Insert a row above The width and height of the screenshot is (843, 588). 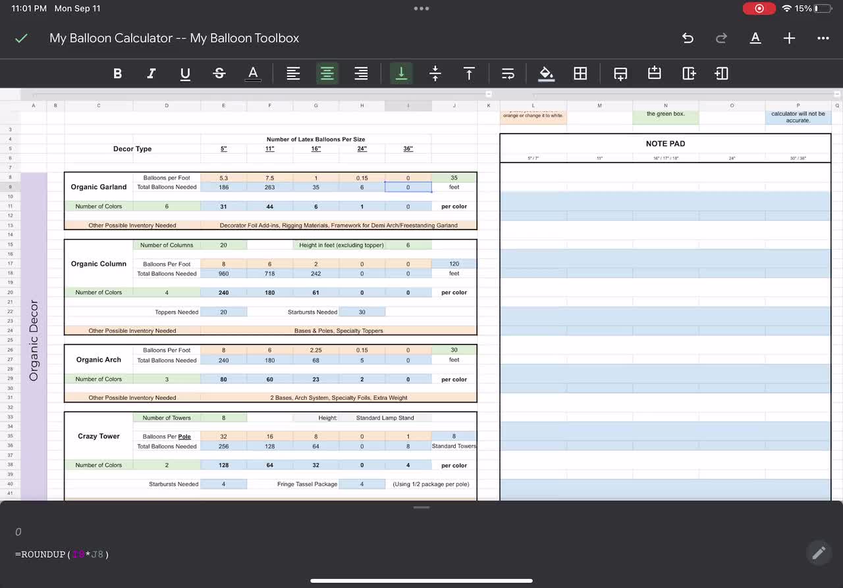coord(654,74)
